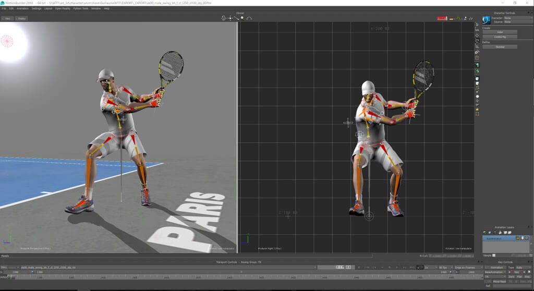The height and width of the screenshot is (291, 534).
Task: Click the yellow sphere light icon in vertical toolbar
Action: click(477, 110)
